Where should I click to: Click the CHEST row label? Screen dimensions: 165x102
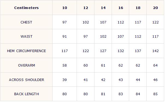point(26,22)
